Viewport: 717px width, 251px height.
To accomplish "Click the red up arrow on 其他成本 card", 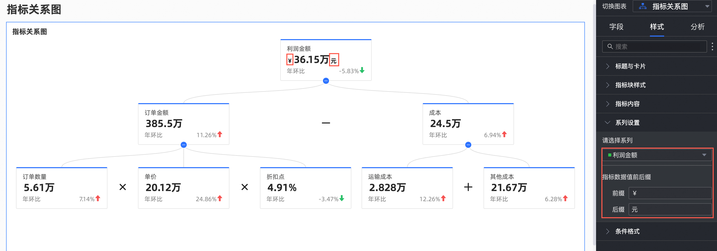I will (565, 198).
